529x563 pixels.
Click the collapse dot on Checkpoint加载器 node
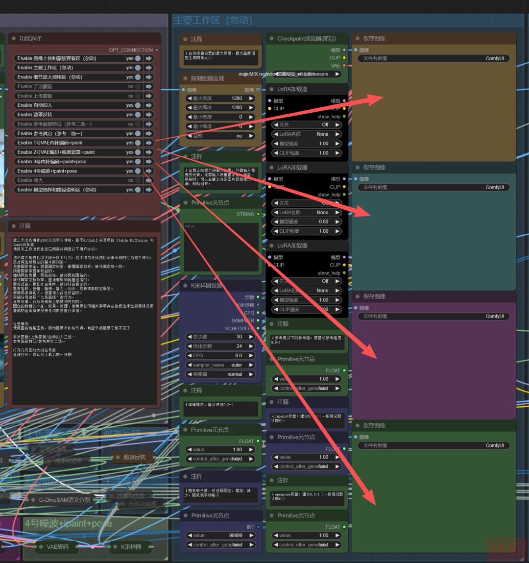pyautogui.click(x=271, y=39)
